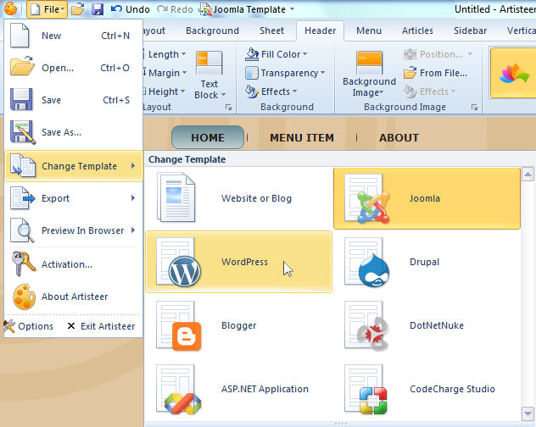
Task: Open the Activation... menu entry
Action: pos(74,264)
